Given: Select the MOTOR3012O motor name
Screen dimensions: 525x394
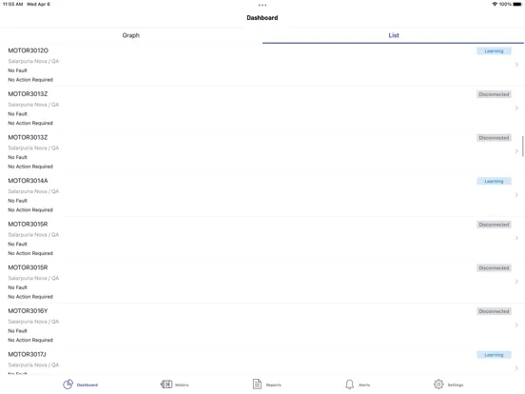Looking at the screenshot, I should [29, 50].
